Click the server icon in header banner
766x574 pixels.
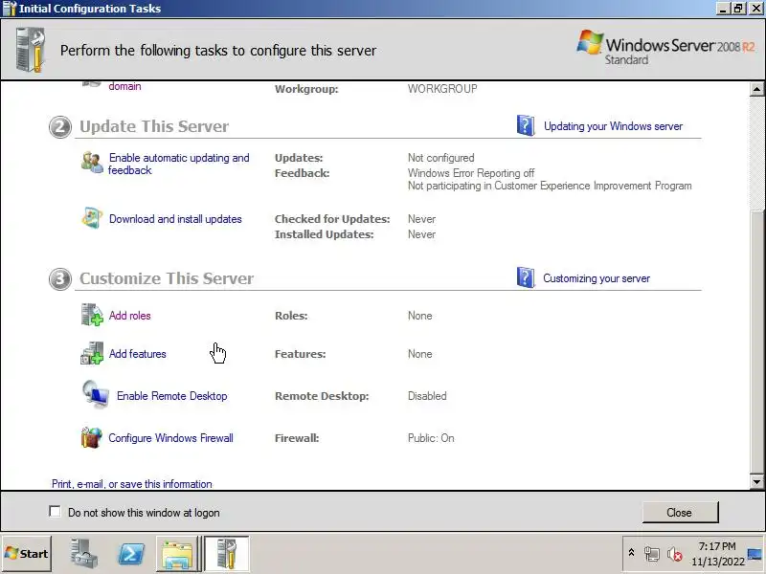tap(31, 50)
